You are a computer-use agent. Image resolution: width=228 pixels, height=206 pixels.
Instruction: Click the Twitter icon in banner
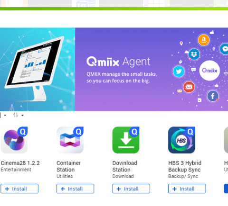pos(179,72)
